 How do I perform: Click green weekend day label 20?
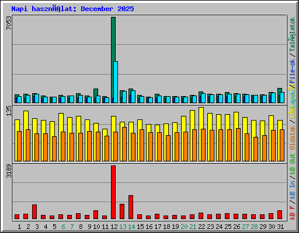pos(184,227)
